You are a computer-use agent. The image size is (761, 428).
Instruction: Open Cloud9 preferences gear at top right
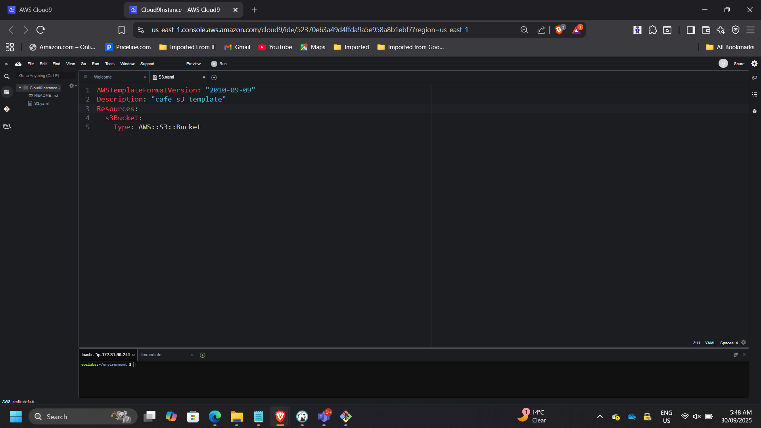pyautogui.click(x=754, y=64)
